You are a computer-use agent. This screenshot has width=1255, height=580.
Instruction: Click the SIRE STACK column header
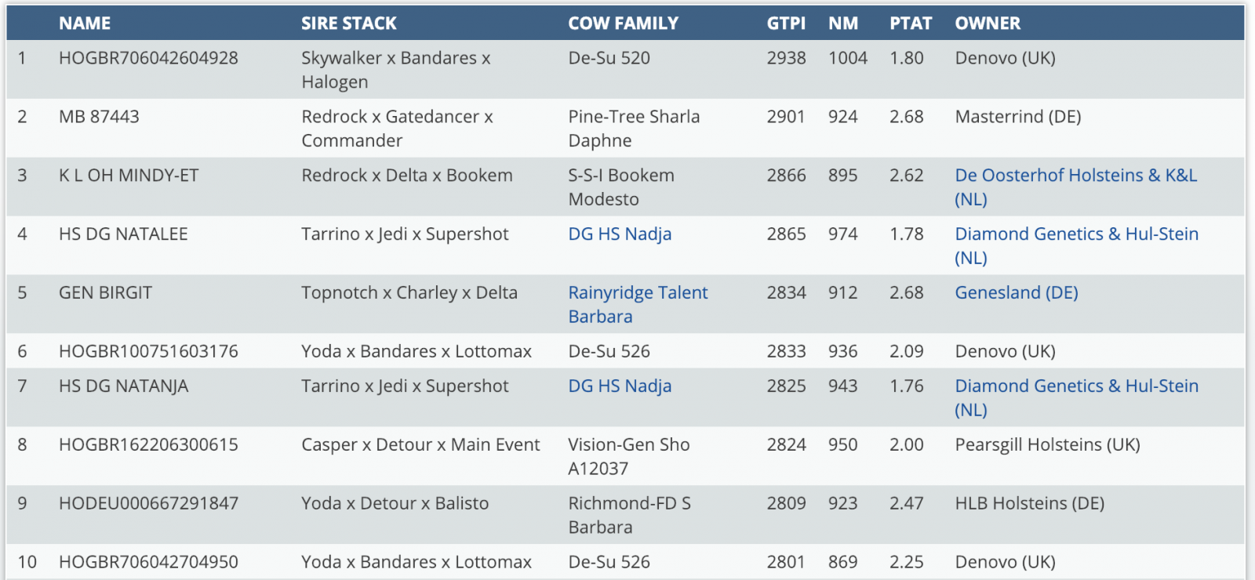pos(349,24)
